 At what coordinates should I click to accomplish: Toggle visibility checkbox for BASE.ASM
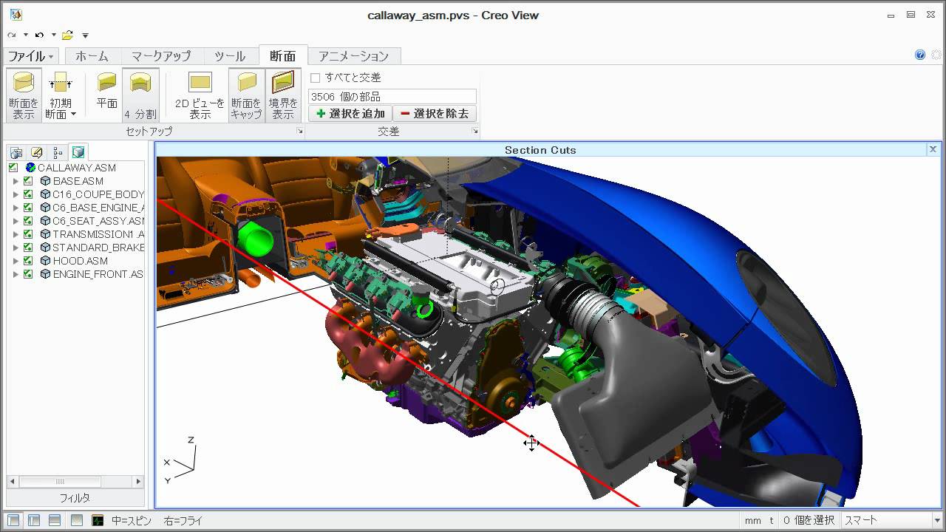[28, 181]
